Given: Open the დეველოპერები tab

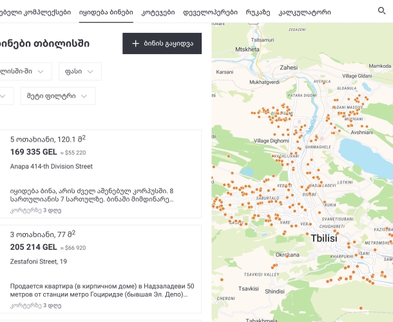Looking at the screenshot, I should pos(210,12).
